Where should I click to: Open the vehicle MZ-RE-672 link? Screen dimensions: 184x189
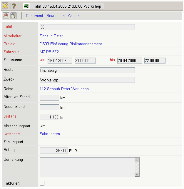coord(49,52)
